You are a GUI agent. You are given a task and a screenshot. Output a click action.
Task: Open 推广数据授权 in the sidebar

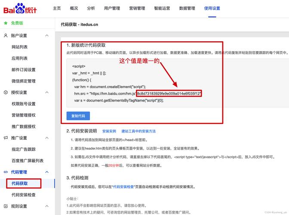[24, 126]
